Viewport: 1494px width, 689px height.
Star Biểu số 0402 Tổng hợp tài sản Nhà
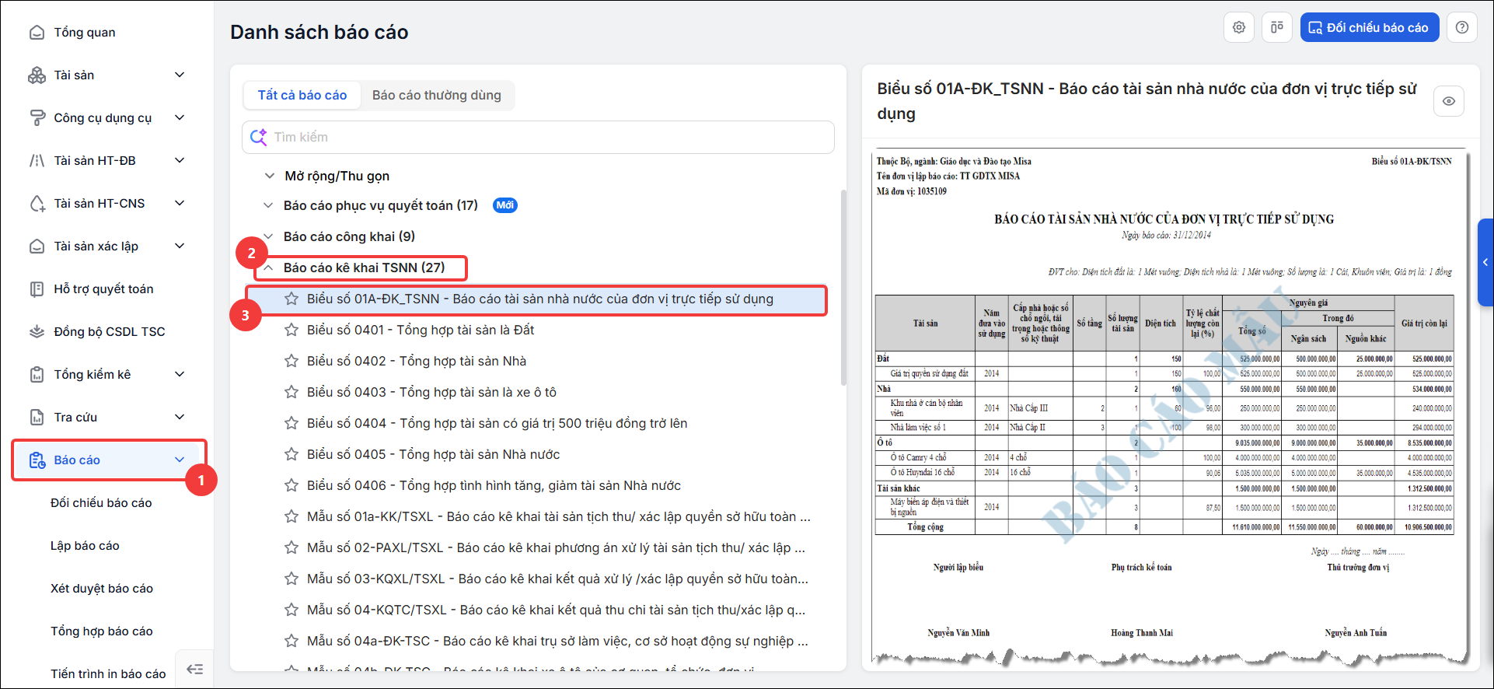[x=291, y=361]
